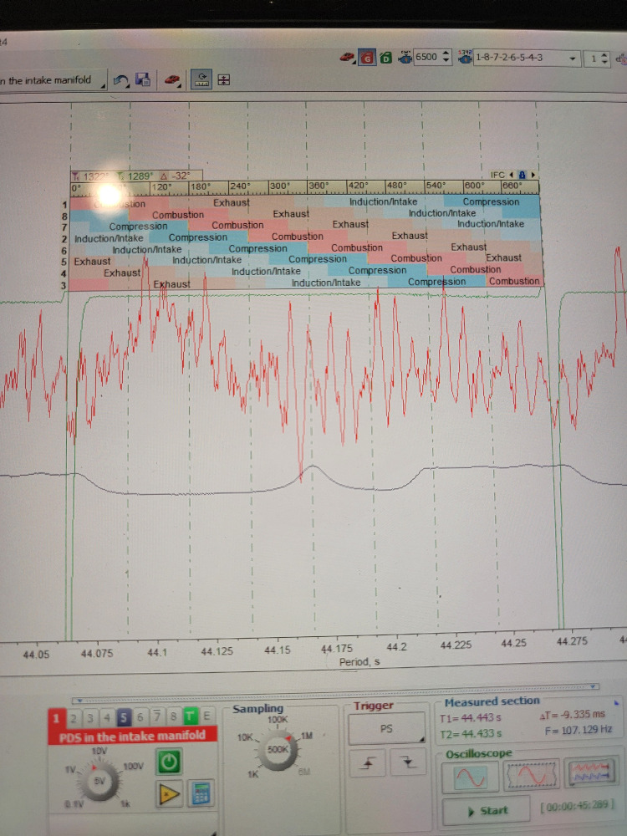627x836 pixels.
Task: Open the PS trigger source dropdown
Action: pyautogui.click(x=386, y=730)
